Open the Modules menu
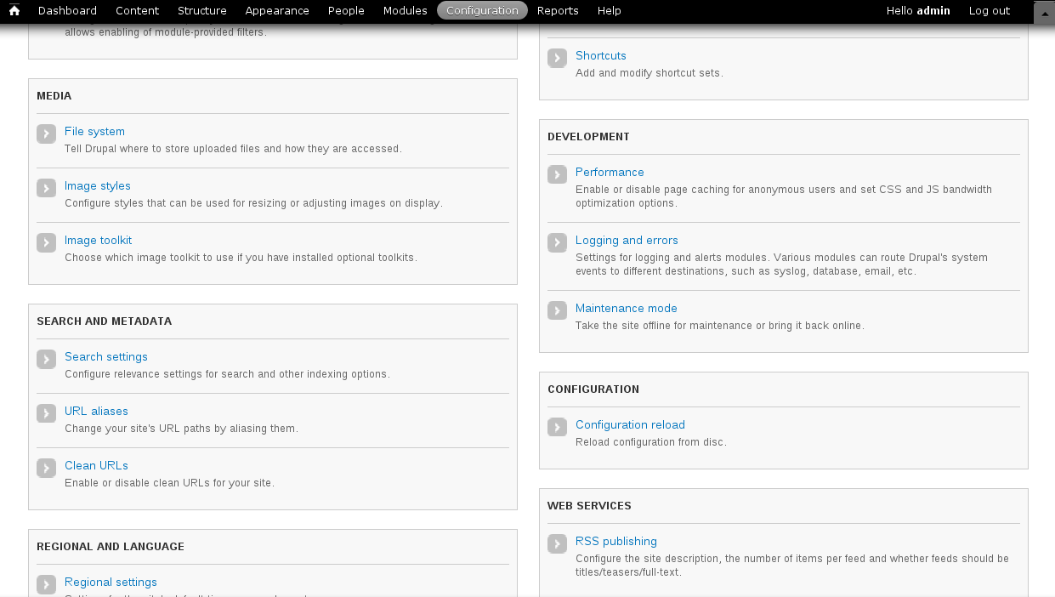The width and height of the screenshot is (1055, 597). coord(405,11)
